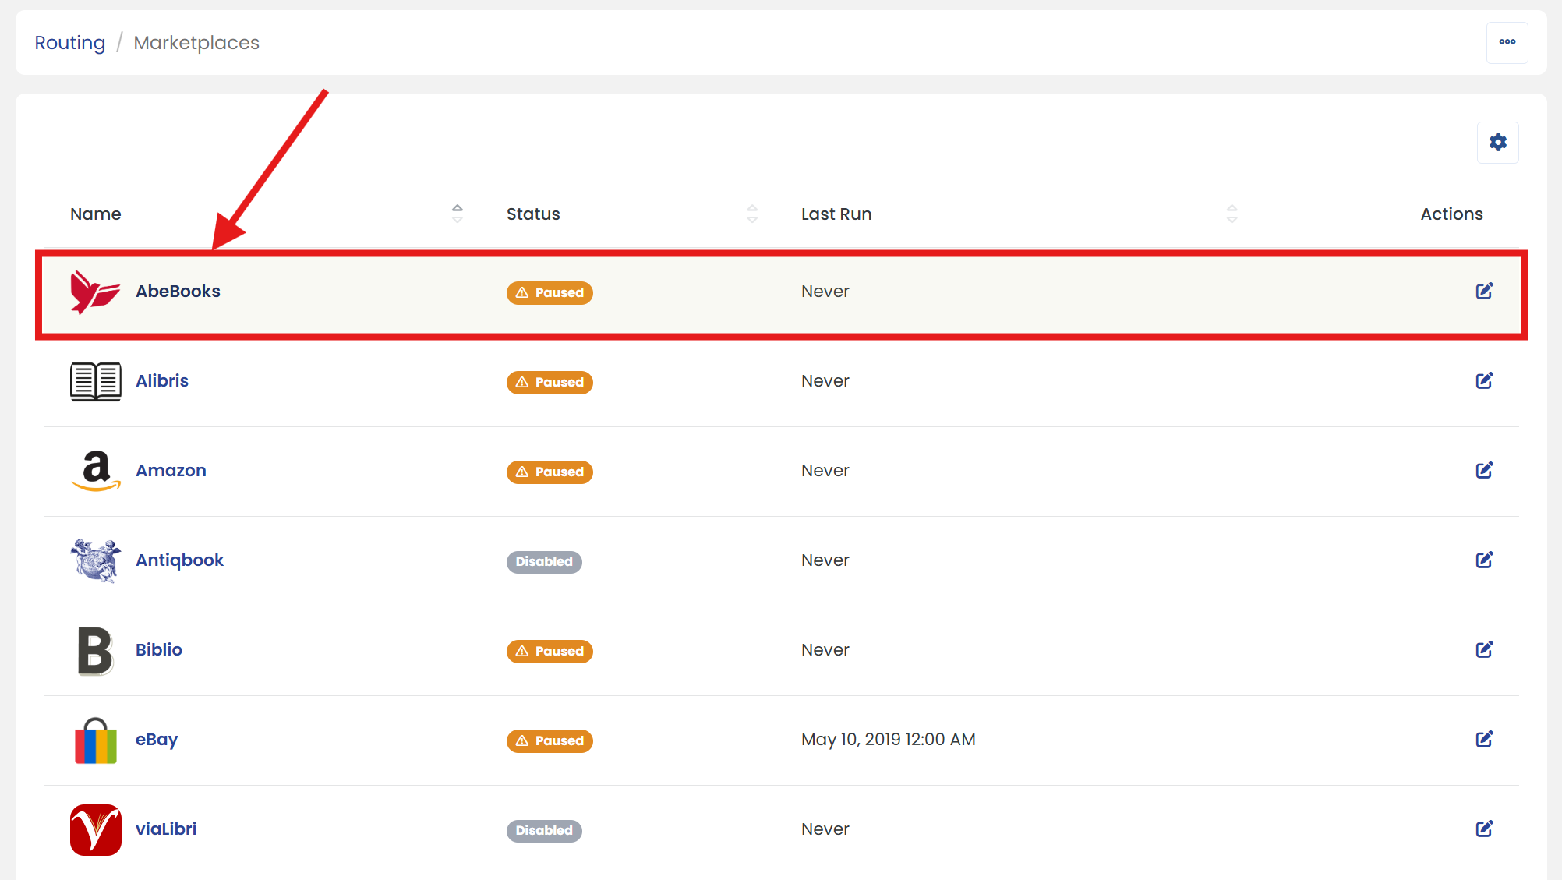
Task: Sort the table by Status
Action: tap(752, 214)
